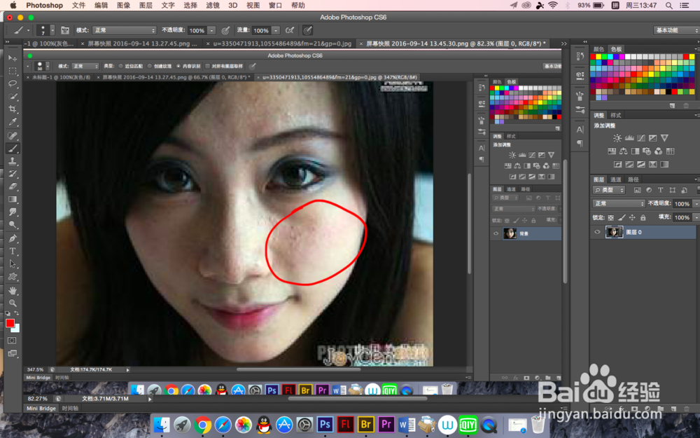Screen dimensions: 700x438
Task: Switch to u=3350471913 jpg document tab
Action: [282, 43]
